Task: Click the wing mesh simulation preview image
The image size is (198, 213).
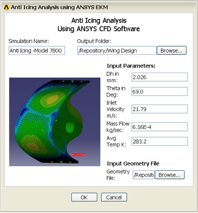Action: (55, 122)
